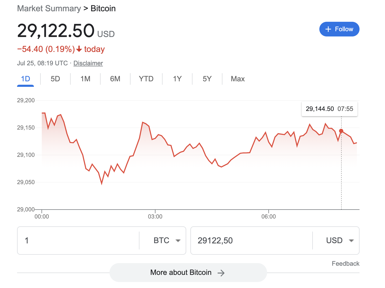Click More about Bitcoin button
The image size is (385, 288).
pyautogui.click(x=188, y=273)
